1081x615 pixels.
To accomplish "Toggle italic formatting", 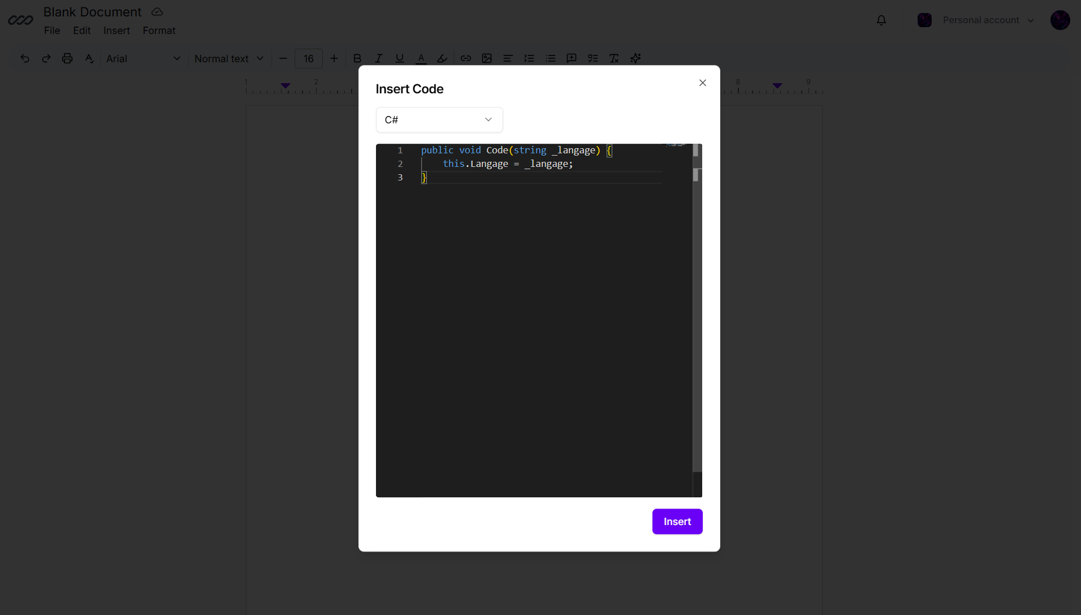I will pyautogui.click(x=378, y=58).
